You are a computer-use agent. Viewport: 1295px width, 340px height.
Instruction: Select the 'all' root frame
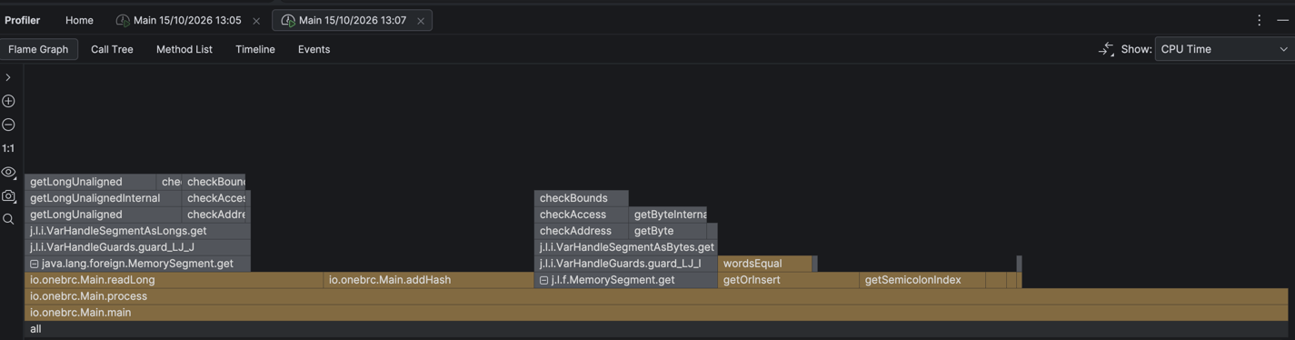point(656,329)
